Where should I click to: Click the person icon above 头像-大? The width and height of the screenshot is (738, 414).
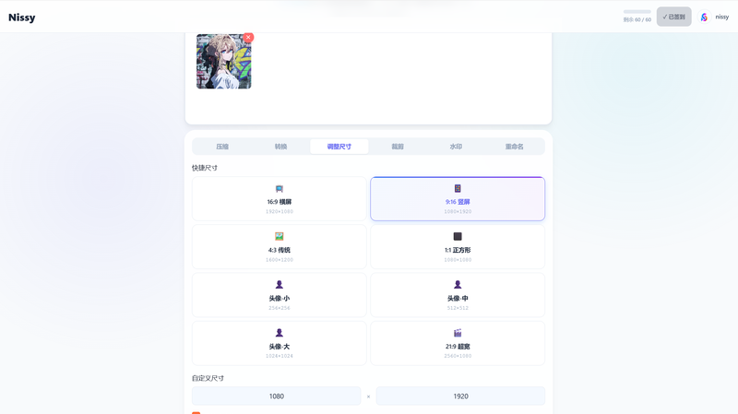click(280, 333)
